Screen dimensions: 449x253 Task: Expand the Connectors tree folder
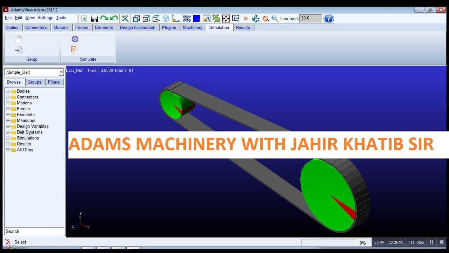(x=8, y=97)
